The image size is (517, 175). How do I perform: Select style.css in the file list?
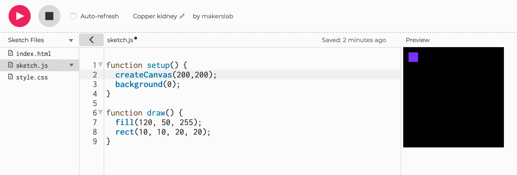click(x=32, y=77)
